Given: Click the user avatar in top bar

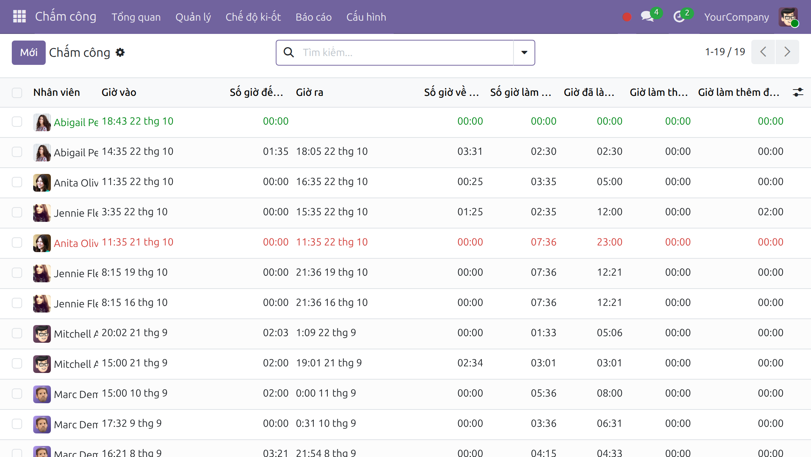Looking at the screenshot, I should (788, 17).
